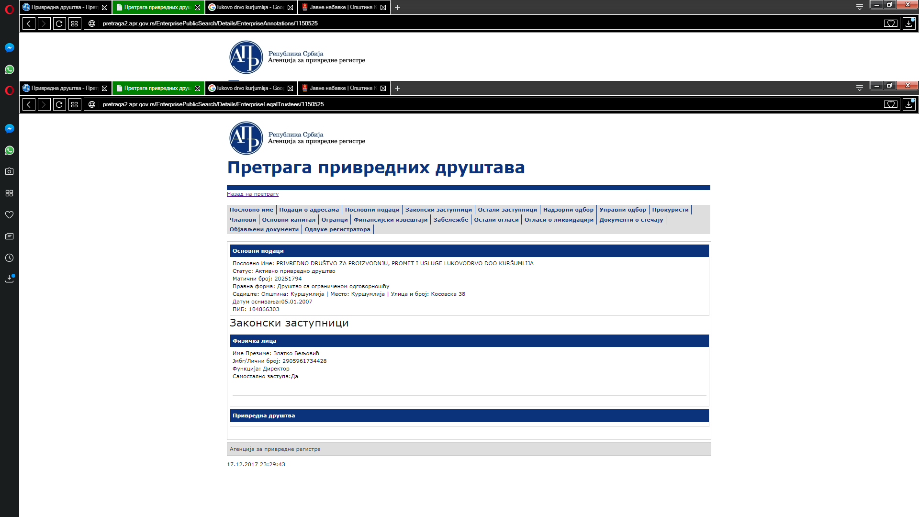Open Огранци section
The image size is (919, 517).
coord(335,220)
